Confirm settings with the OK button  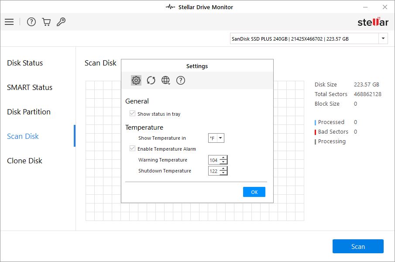tap(254, 192)
